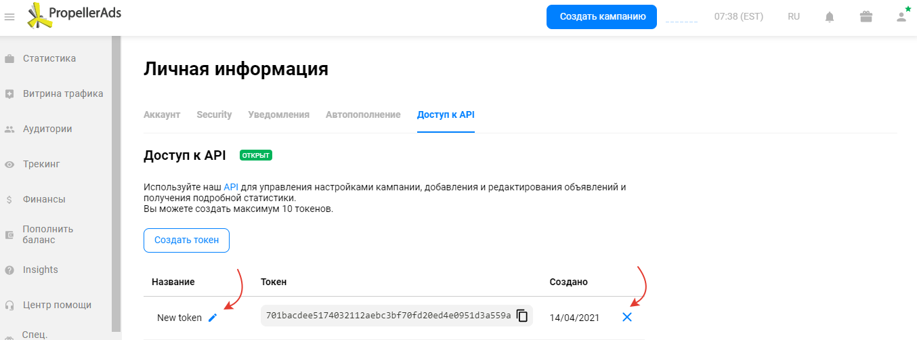
Task: Follow the API documentation link
Action: (231, 187)
